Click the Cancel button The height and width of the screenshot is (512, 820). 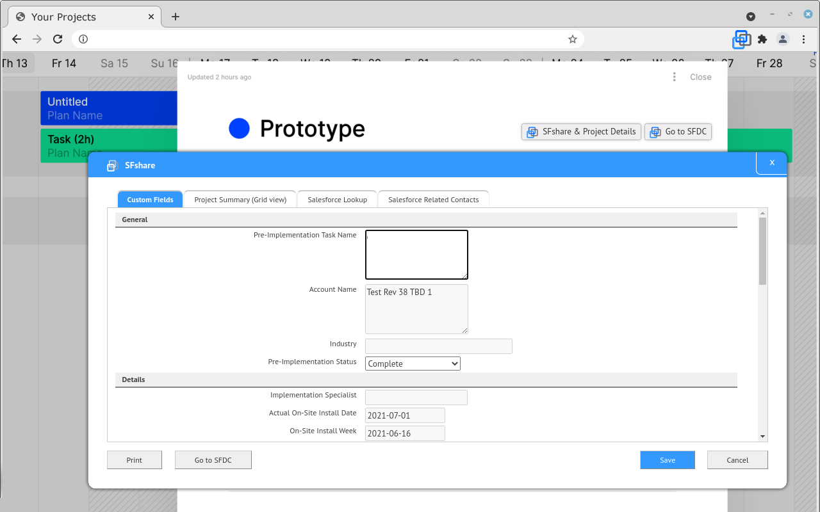(x=737, y=460)
